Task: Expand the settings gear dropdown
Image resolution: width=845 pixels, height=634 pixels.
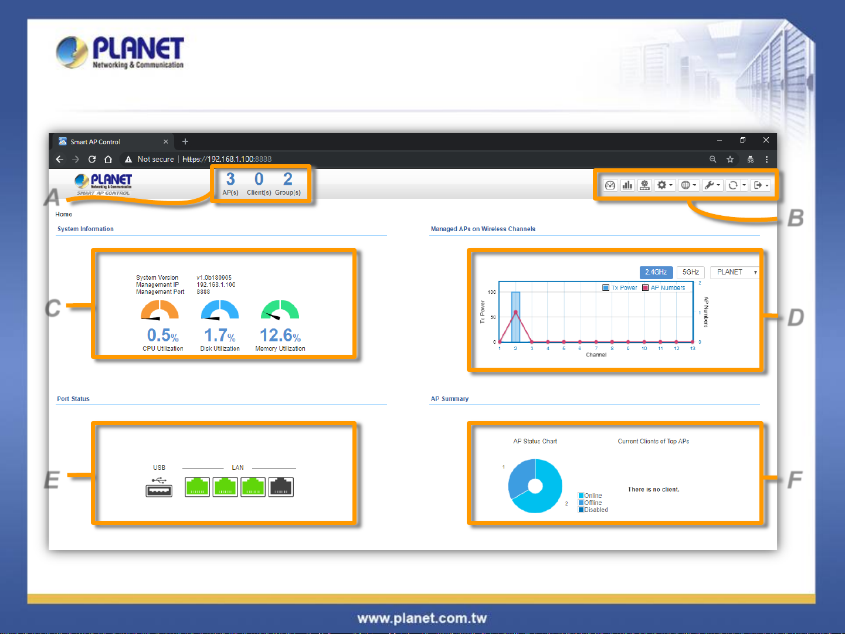Action: tap(664, 185)
